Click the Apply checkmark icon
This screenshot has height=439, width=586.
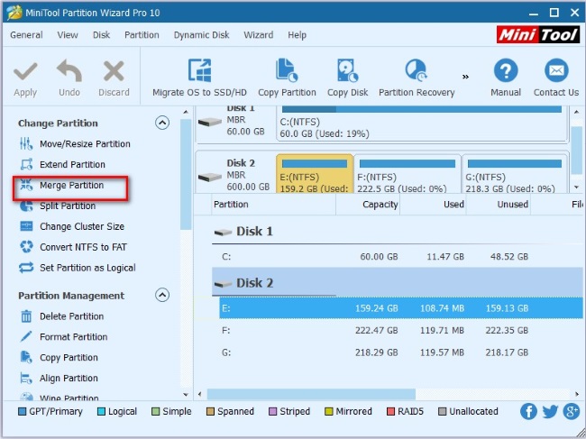(x=25, y=72)
